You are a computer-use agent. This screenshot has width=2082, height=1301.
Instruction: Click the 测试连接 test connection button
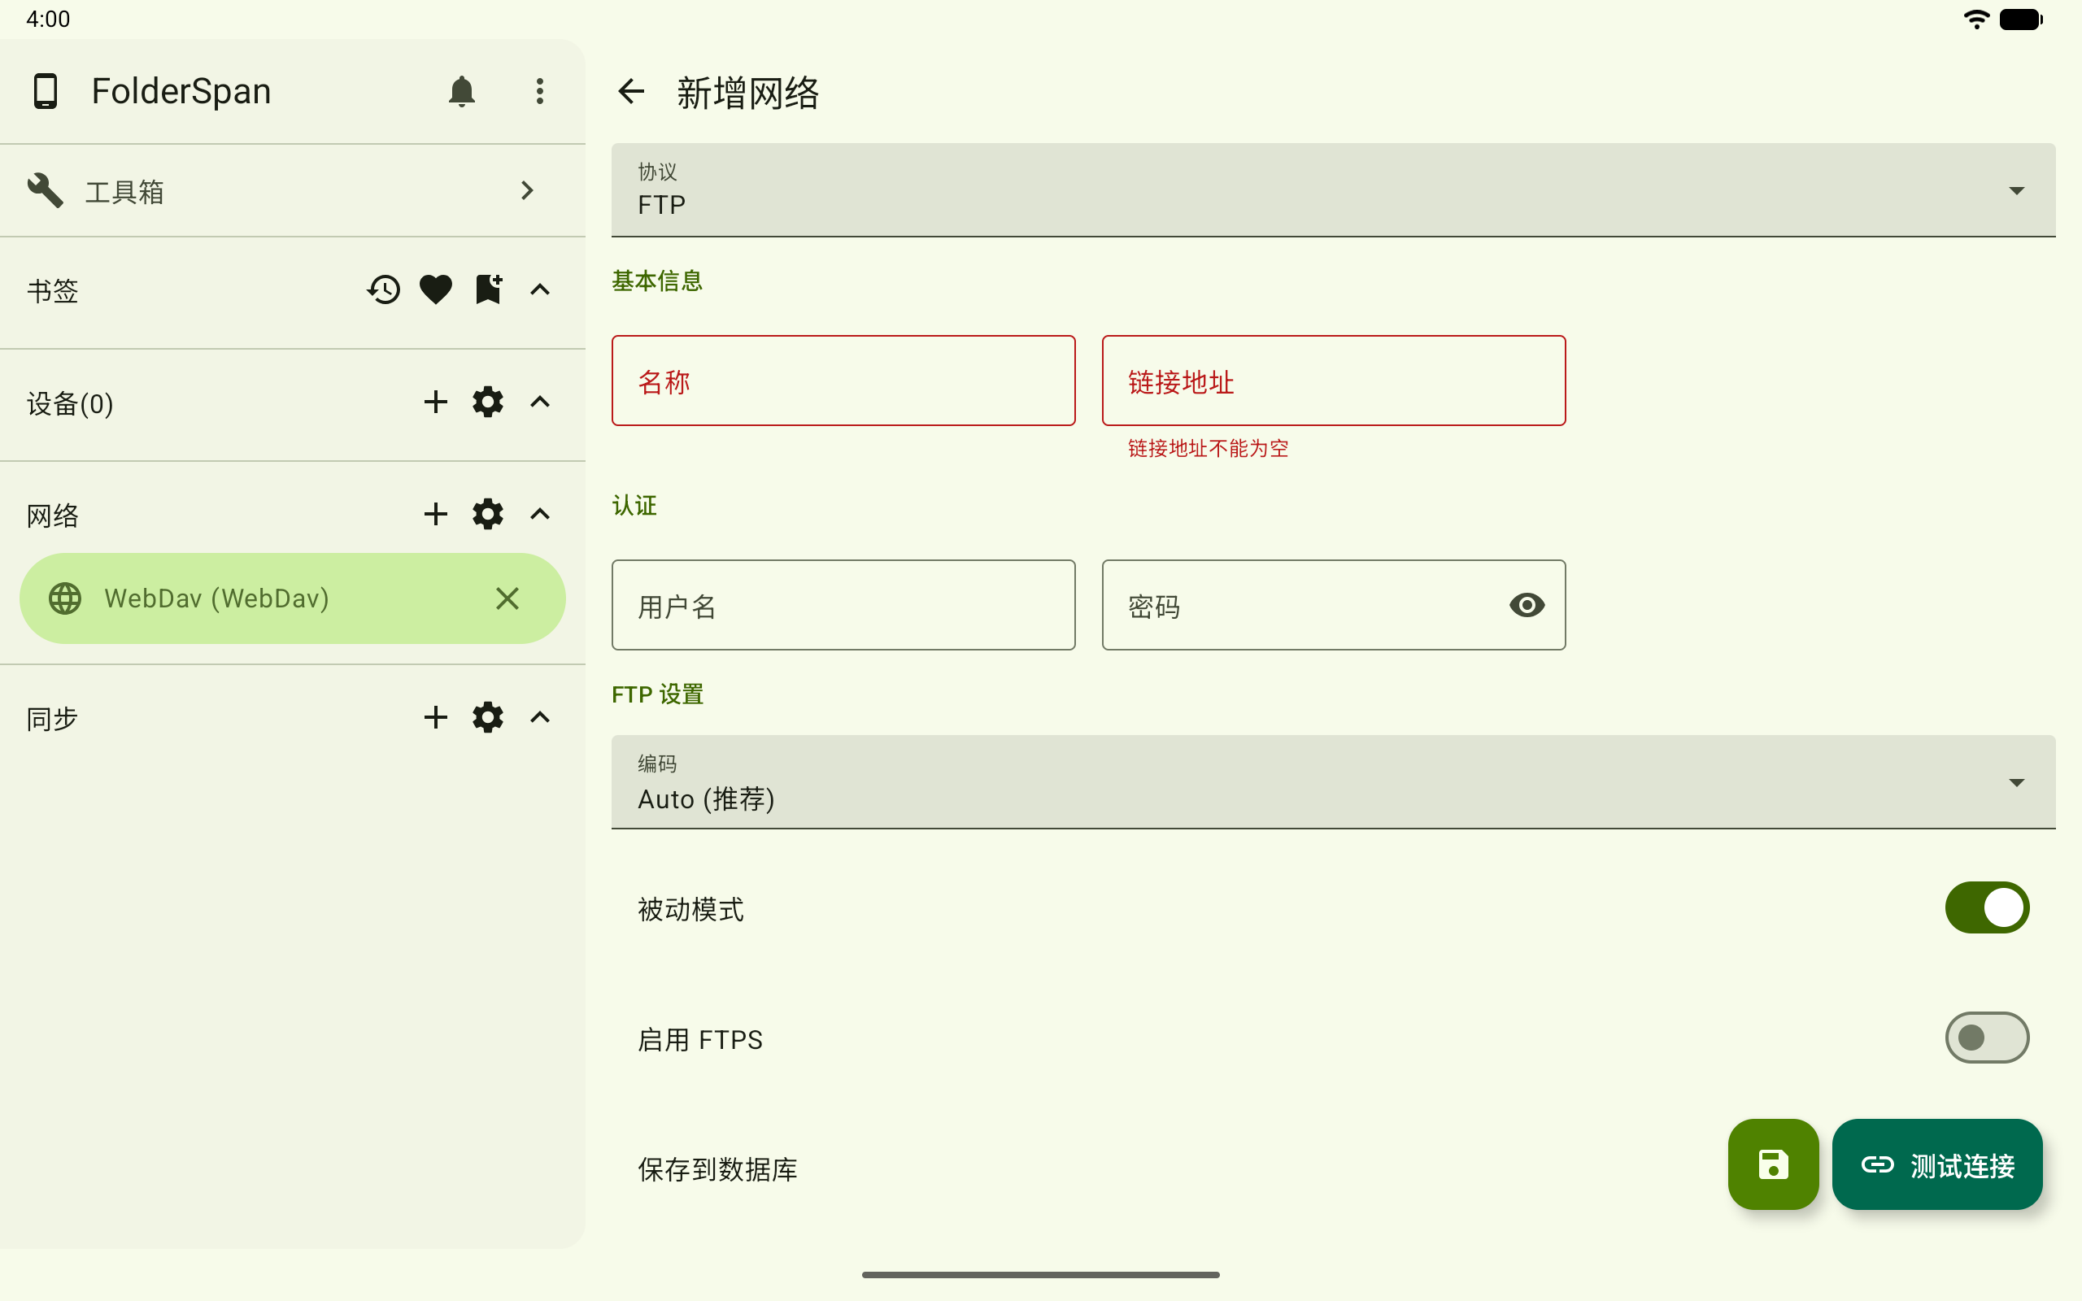[1937, 1164]
